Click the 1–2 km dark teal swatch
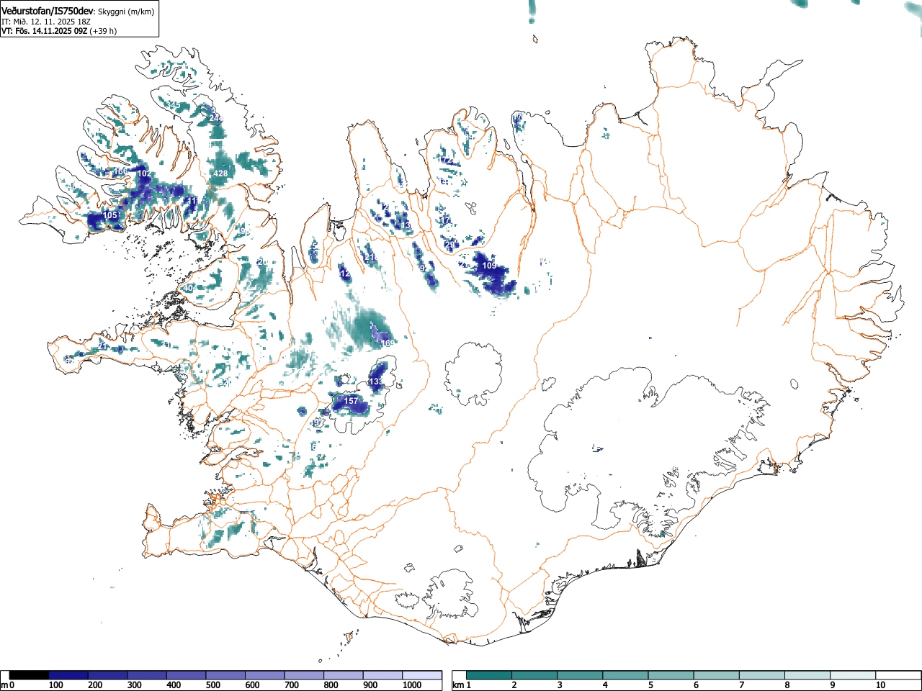The height and width of the screenshot is (691, 922). (x=489, y=675)
